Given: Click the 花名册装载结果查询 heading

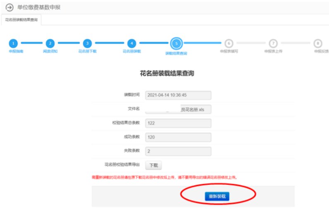Looking at the screenshot, I should [167, 73].
